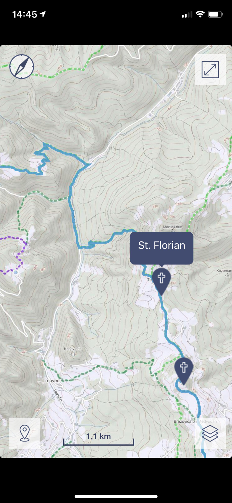
Task: Tap the Martinji hrib label
Action: point(172,227)
